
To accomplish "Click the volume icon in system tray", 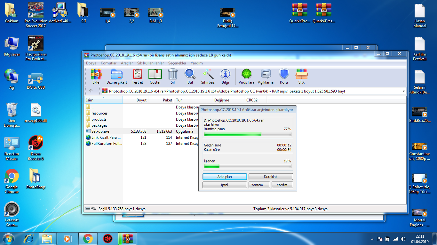I will coord(404,239).
